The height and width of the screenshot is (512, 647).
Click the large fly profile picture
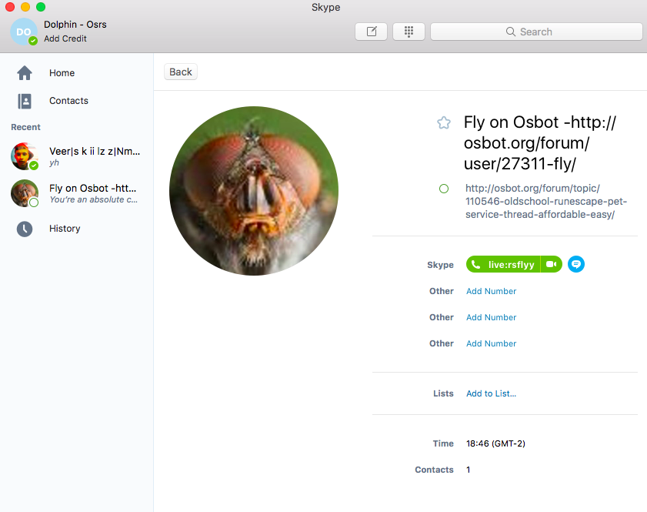tap(254, 191)
